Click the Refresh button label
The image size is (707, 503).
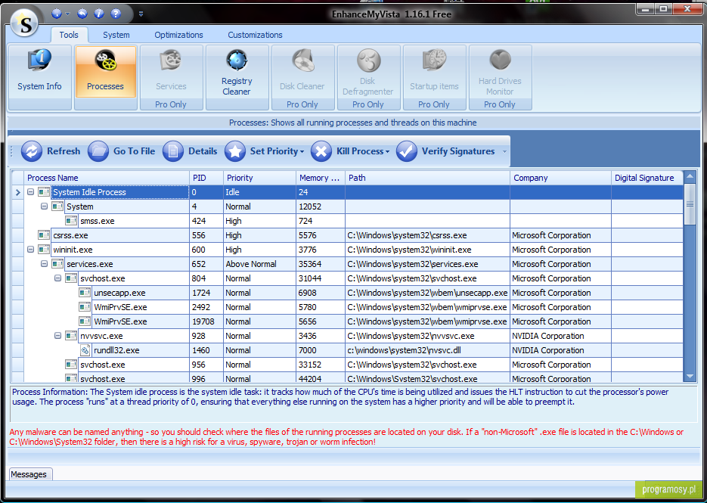pyautogui.click(x=64, y=151)
